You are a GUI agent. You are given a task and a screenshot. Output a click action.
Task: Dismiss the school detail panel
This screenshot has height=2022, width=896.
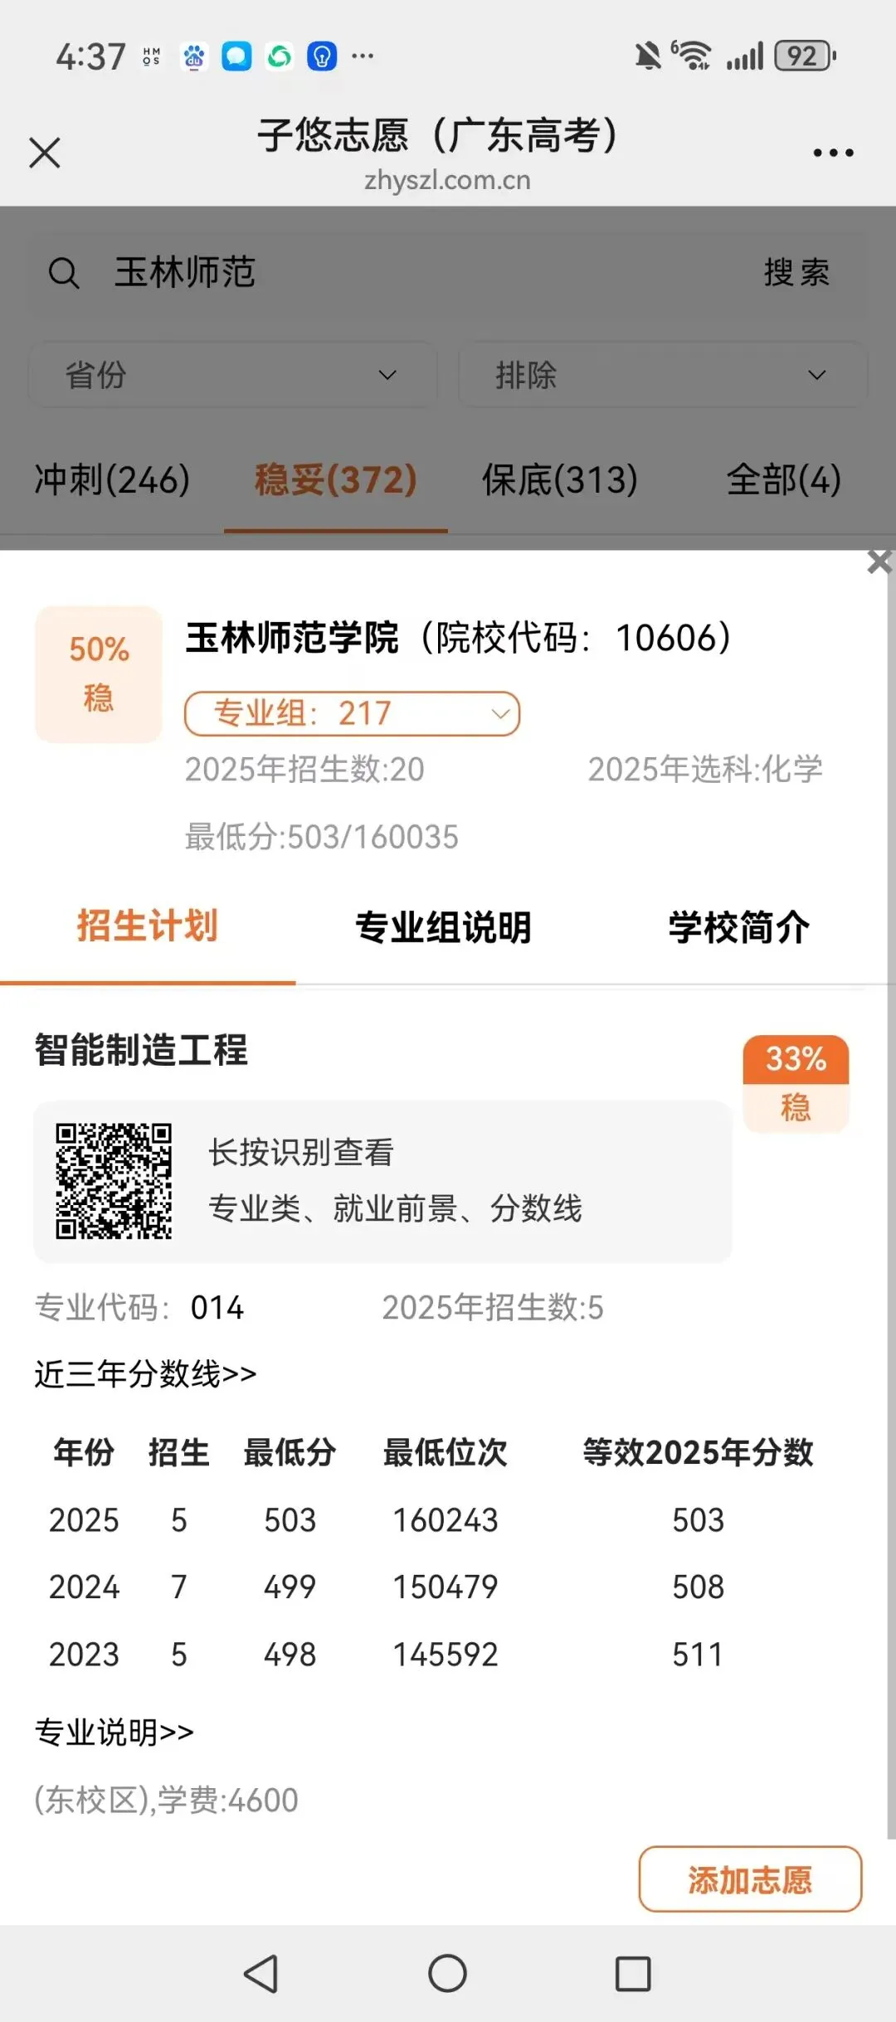pyautogui.click(x=879, y=561)
